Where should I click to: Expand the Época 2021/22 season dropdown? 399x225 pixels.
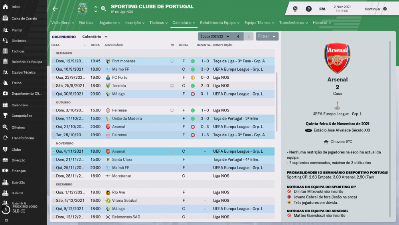coord(215,36)
